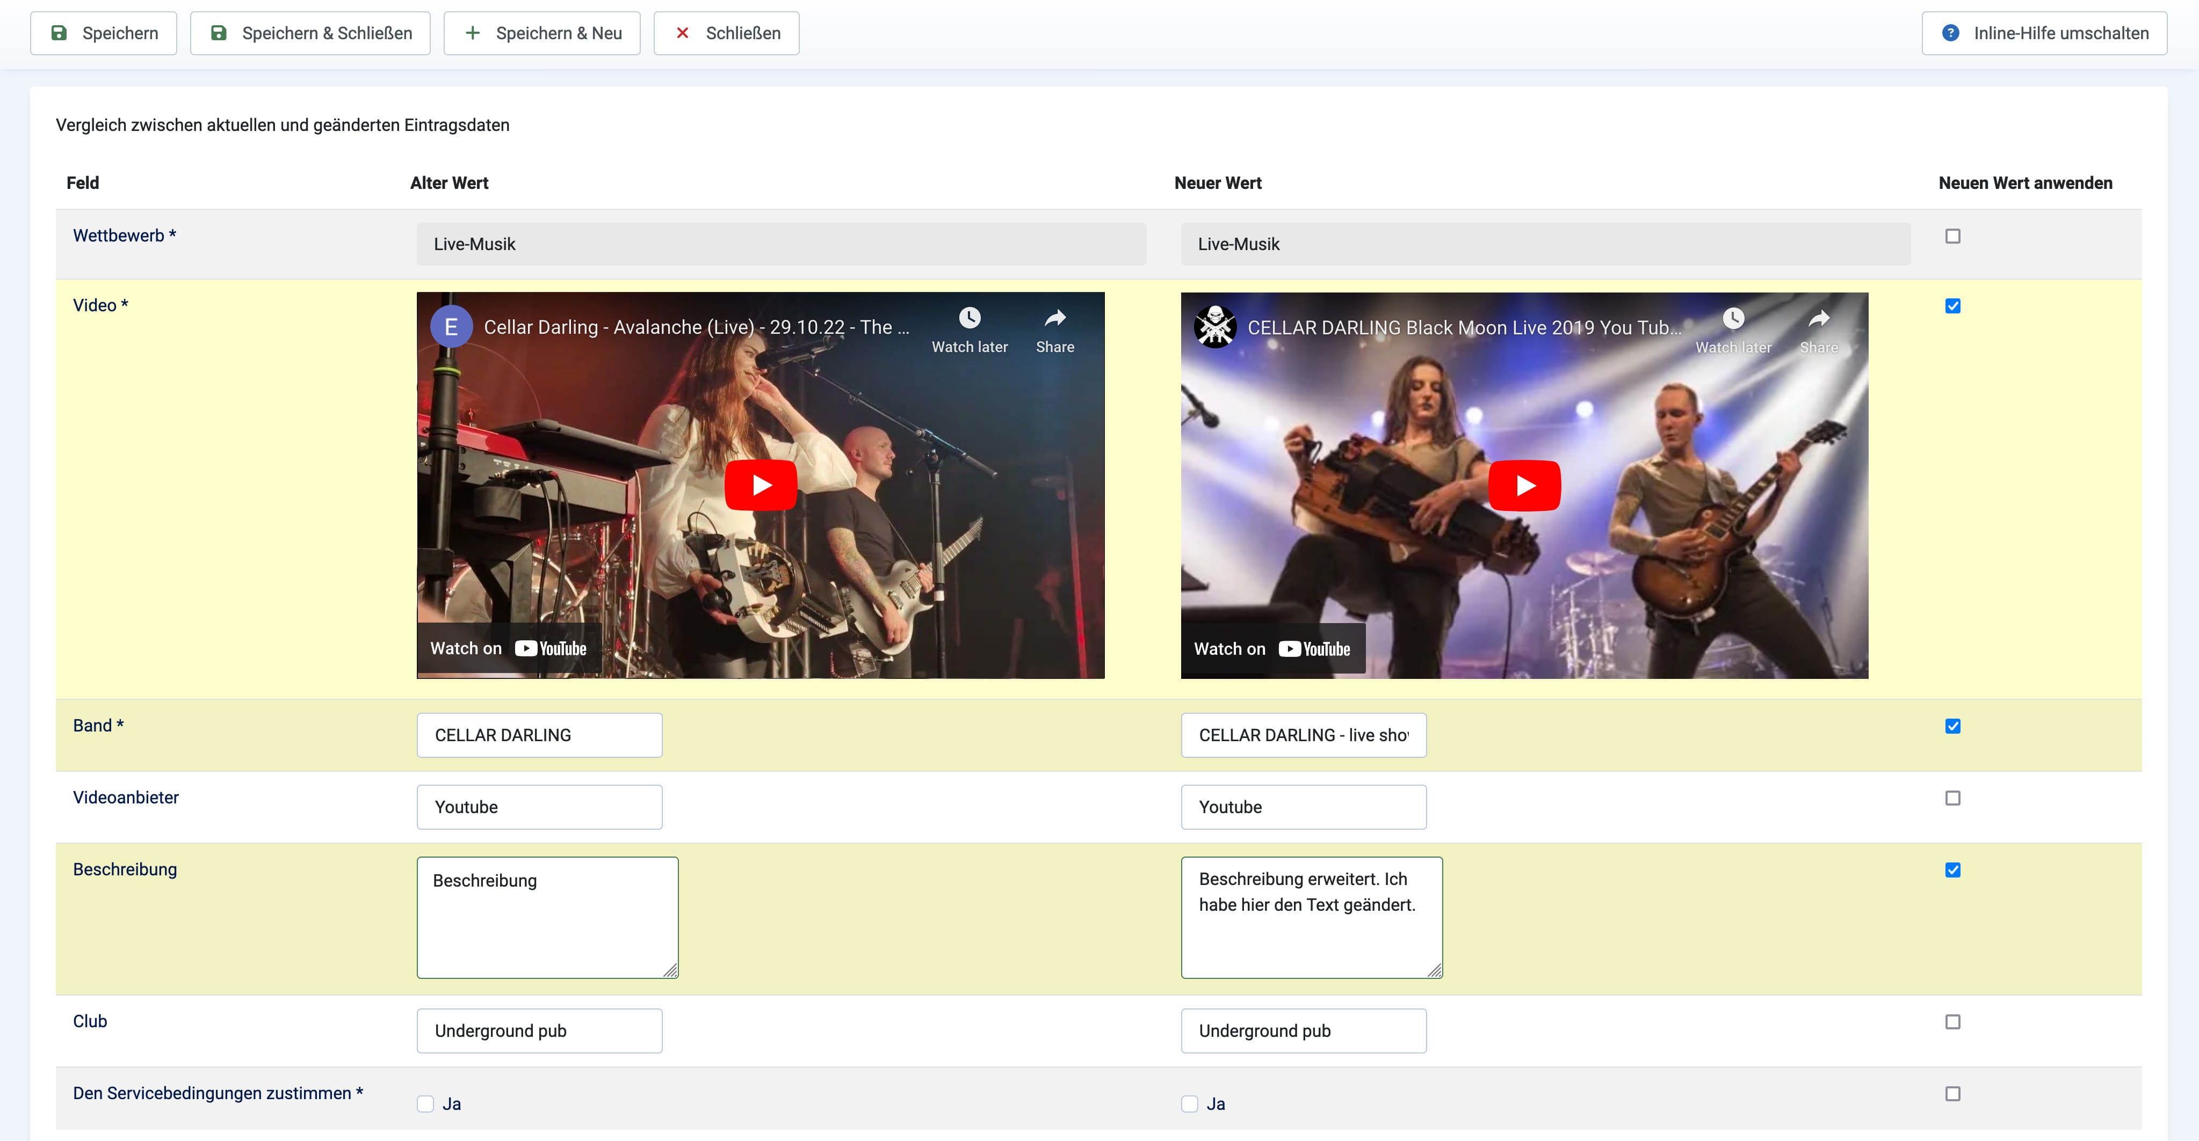The width and height of the screenshot is (2199, 1141).
Task: Uncheck apply new value for Beschreibung
Action: 1952,870
